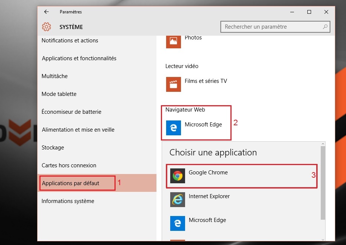The image size is (346, 245).
Task: Click the Système gear icon
Action: pos(46,27)
